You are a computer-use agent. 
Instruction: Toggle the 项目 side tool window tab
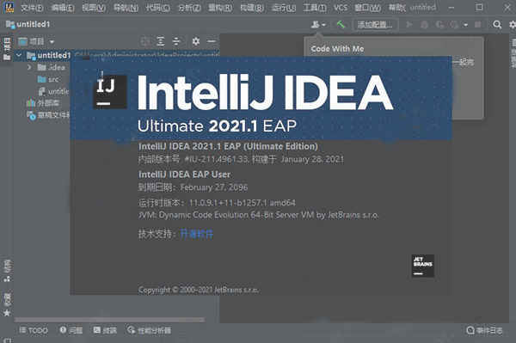[7, 49]
